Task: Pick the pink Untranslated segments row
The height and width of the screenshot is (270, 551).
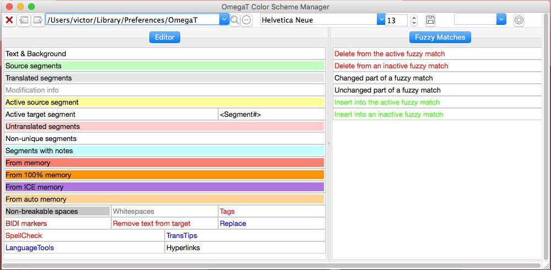Action: coord(165,127)
